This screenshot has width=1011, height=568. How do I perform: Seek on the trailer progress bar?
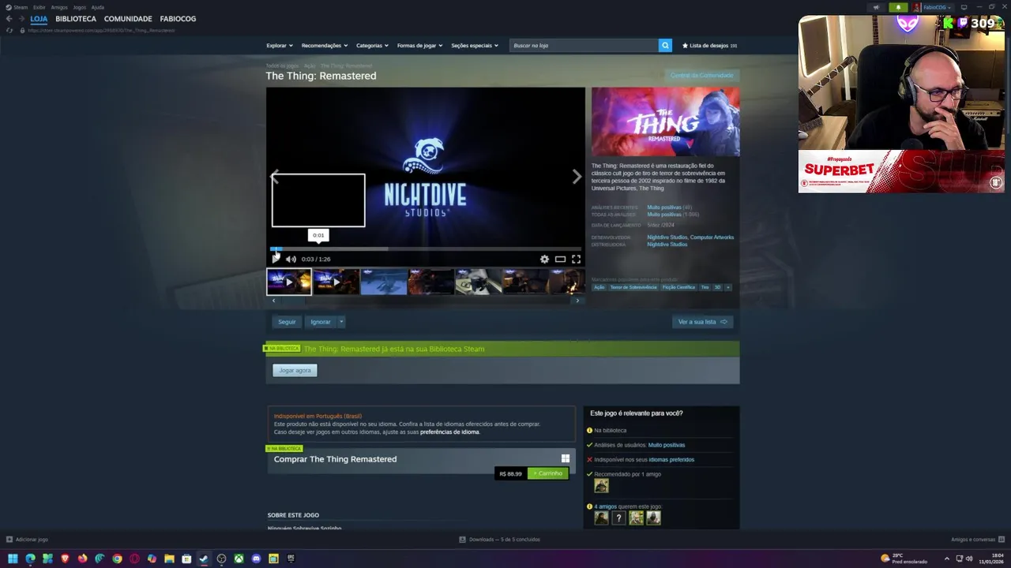coord(426,248)
